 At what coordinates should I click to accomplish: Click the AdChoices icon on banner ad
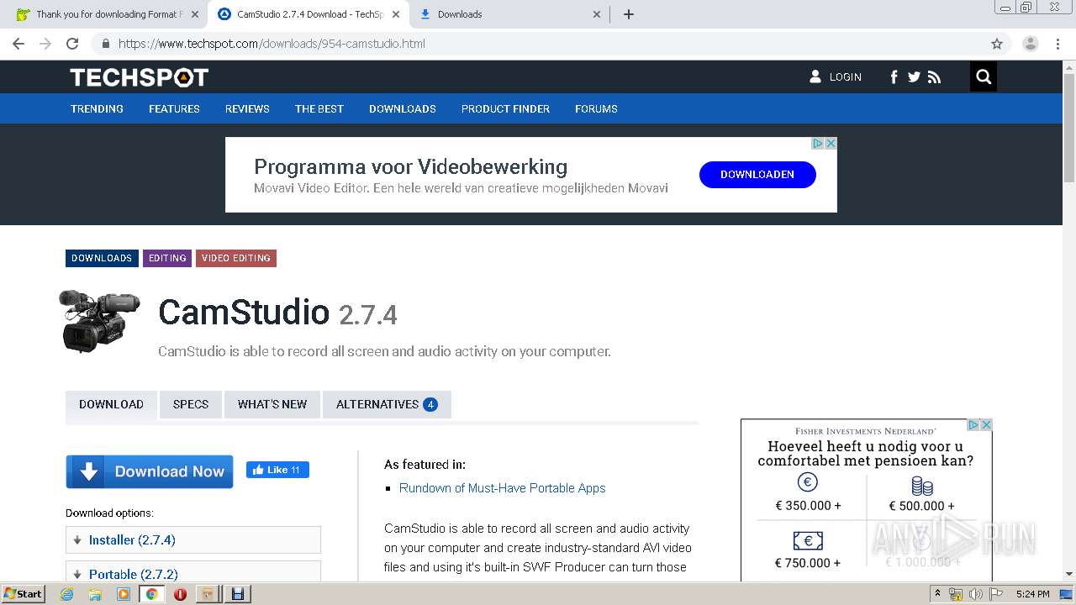point(817,144)
